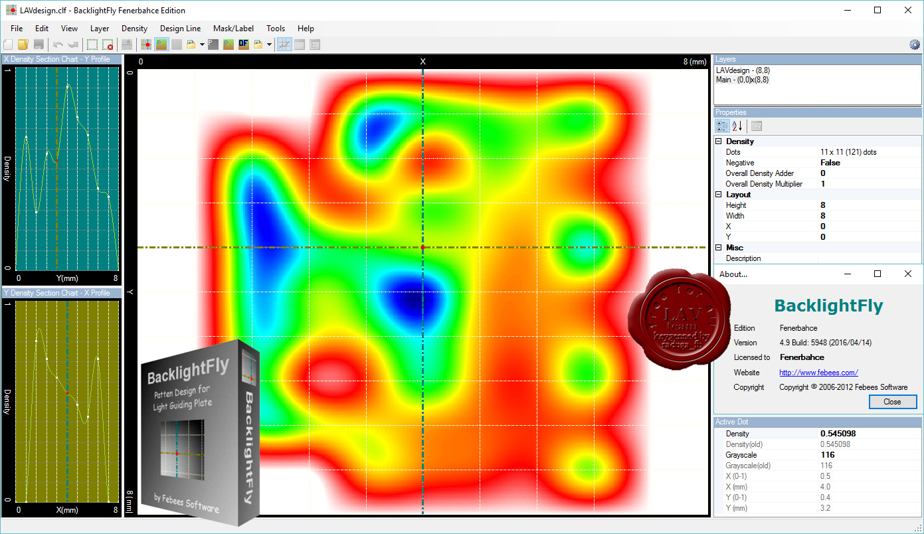Toggle the layers panel layout icon
The image size is (924, 534).
point(300,44)
